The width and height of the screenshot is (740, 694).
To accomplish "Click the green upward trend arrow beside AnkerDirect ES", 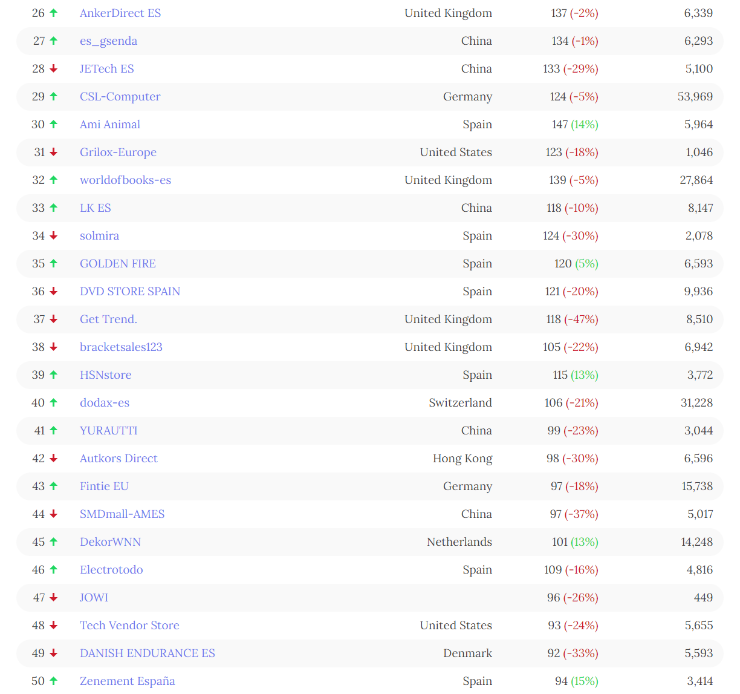I will (53, 13).
